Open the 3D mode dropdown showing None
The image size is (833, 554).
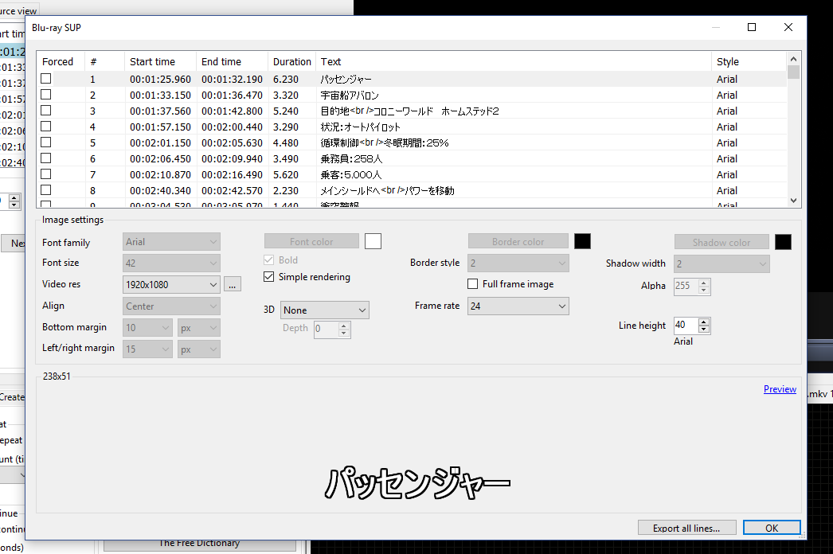(x=324, y=310)
